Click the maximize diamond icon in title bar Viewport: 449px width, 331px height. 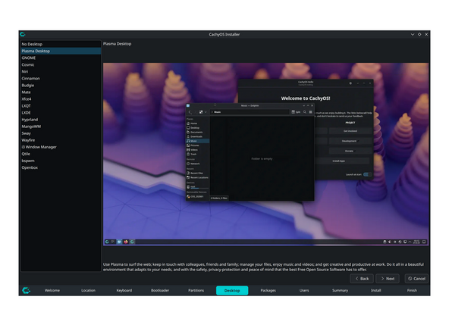click(419, 34)
